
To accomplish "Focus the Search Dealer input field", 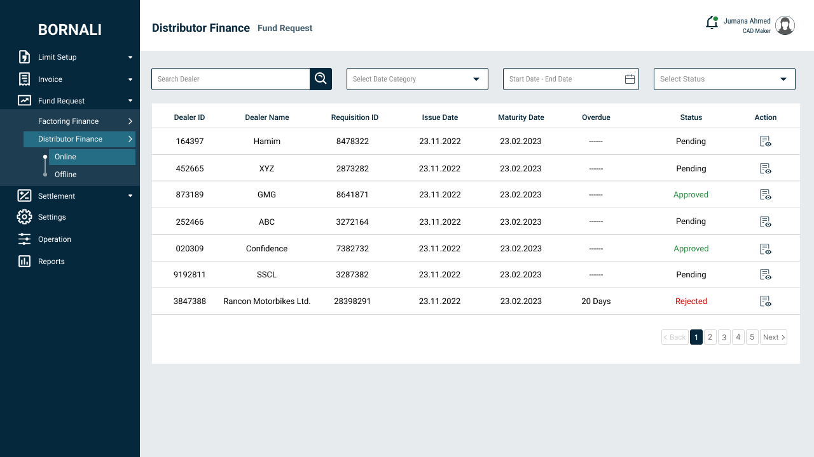I will coord(230,79).
